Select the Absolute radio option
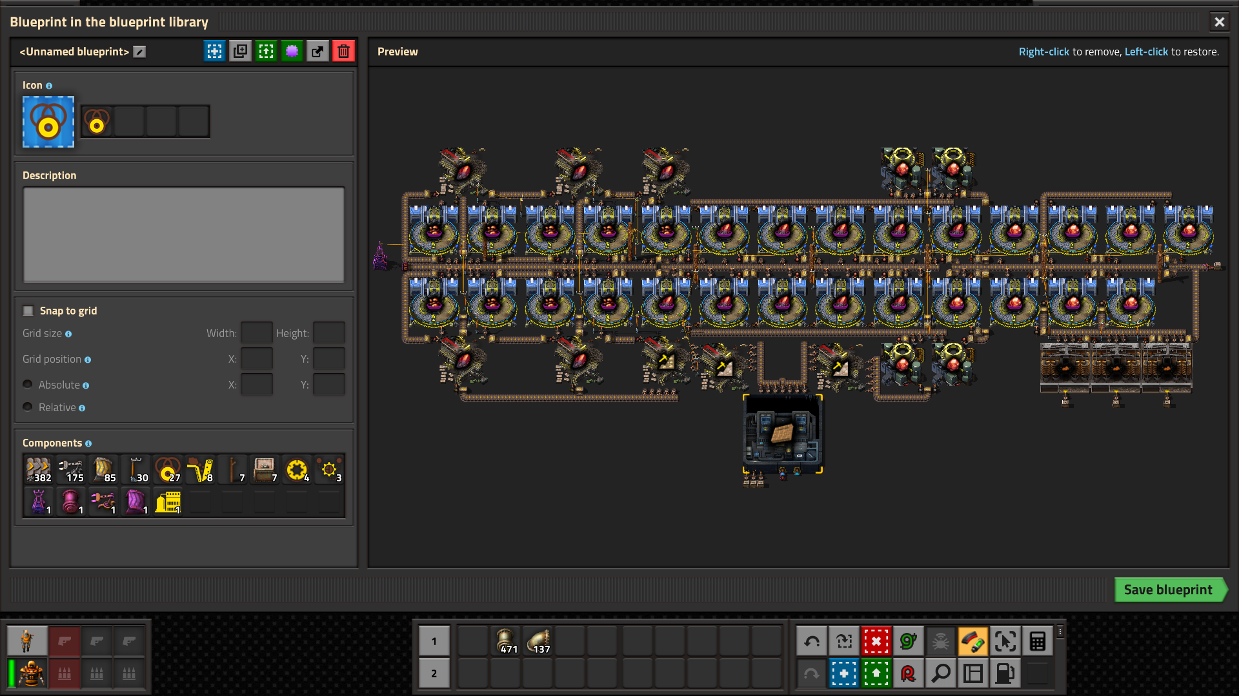The image size is (1239, 696). point(28,385)
